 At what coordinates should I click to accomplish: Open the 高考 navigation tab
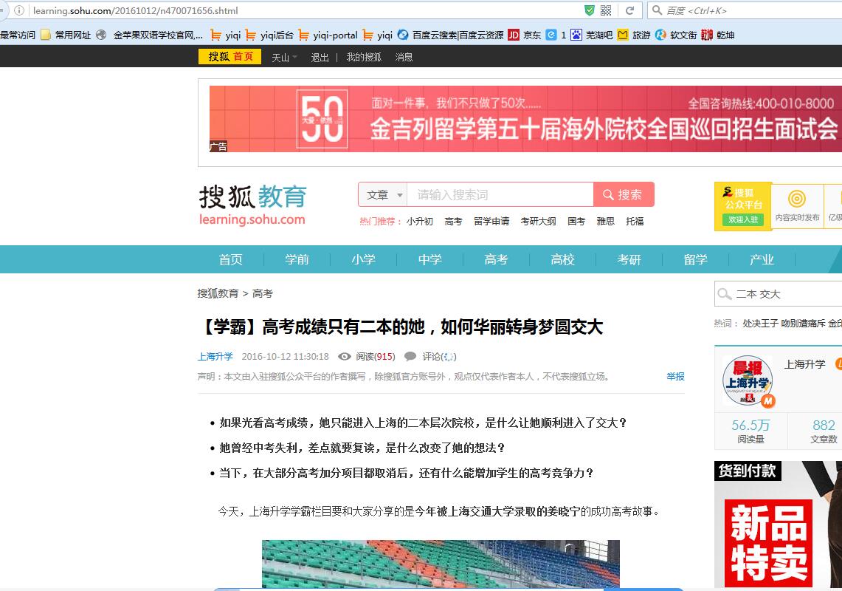pyautogui.click(x=496, y=259)
